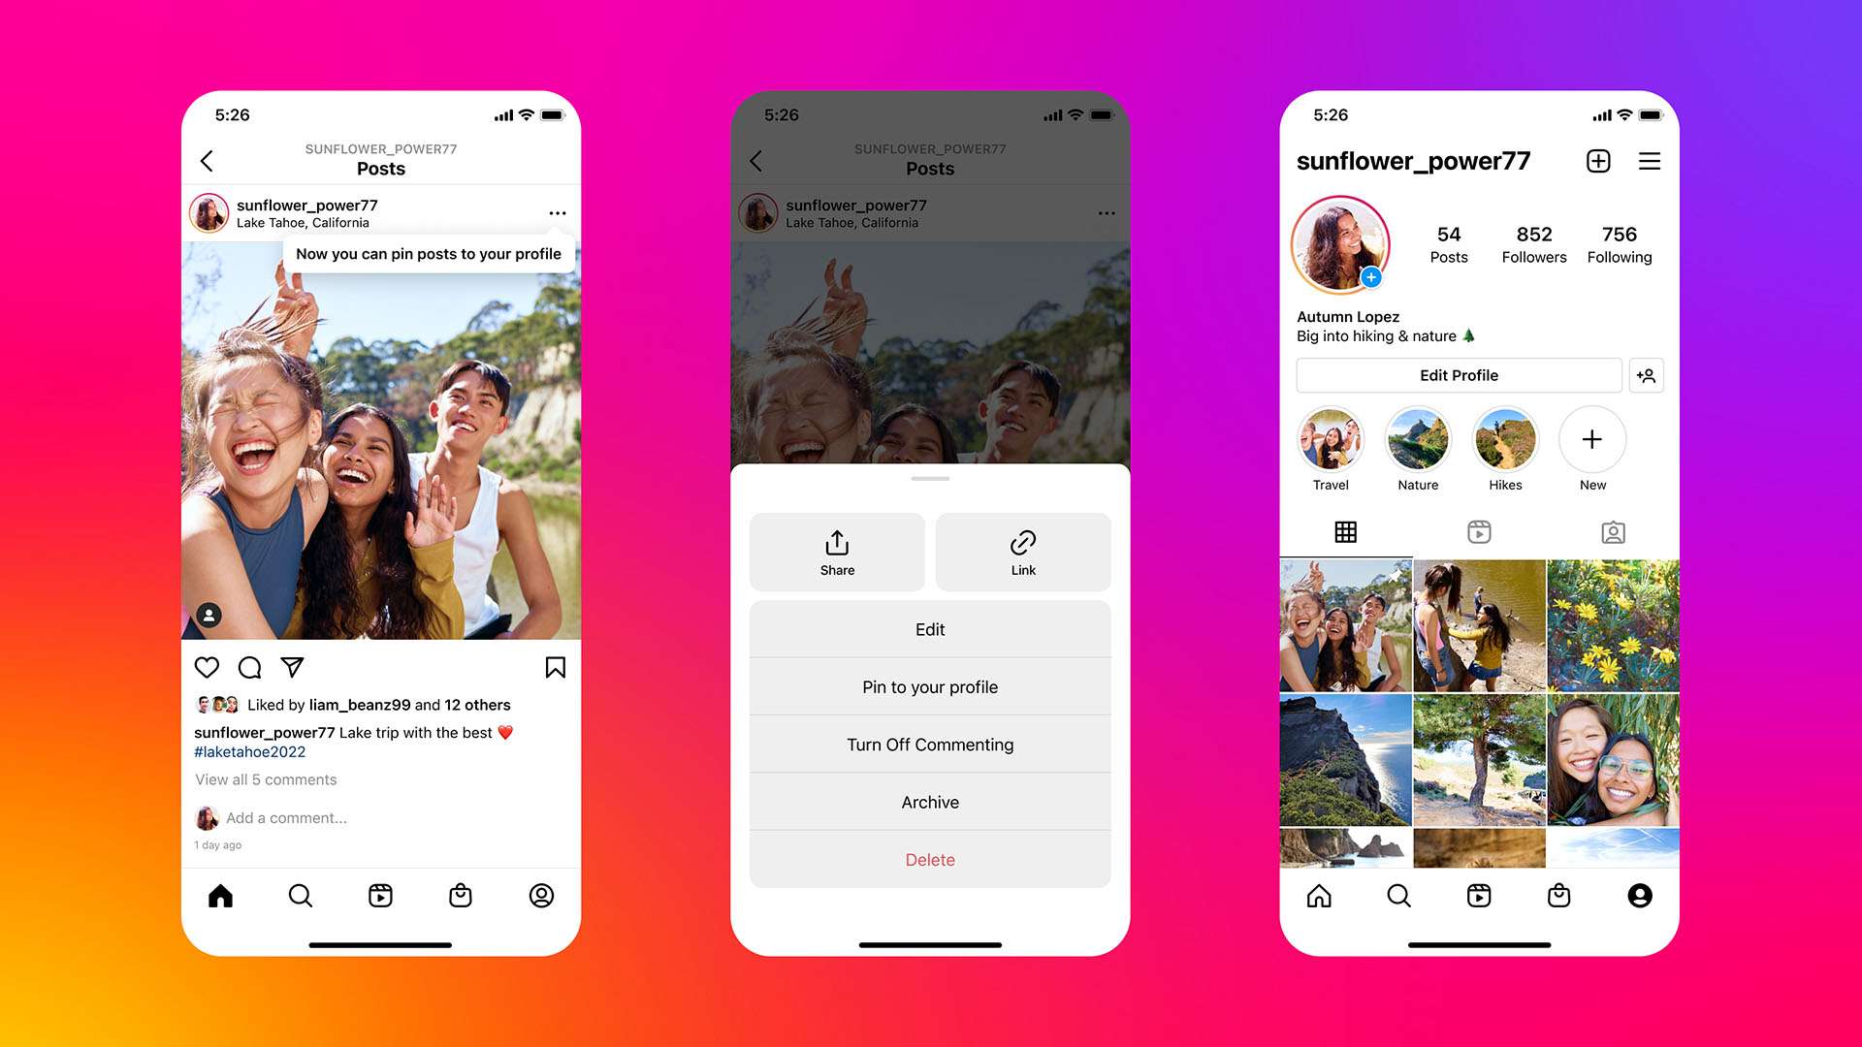Select Pin to your profile option
The image size is (1862, 1047).
pyautogui.click(x=928, y=686)
